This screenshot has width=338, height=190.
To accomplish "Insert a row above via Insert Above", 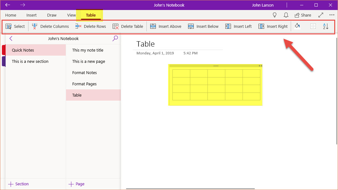I will [x=166, y=27].
